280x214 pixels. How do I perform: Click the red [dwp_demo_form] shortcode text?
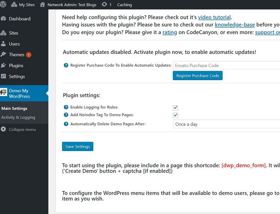click(x=244, y=166)
